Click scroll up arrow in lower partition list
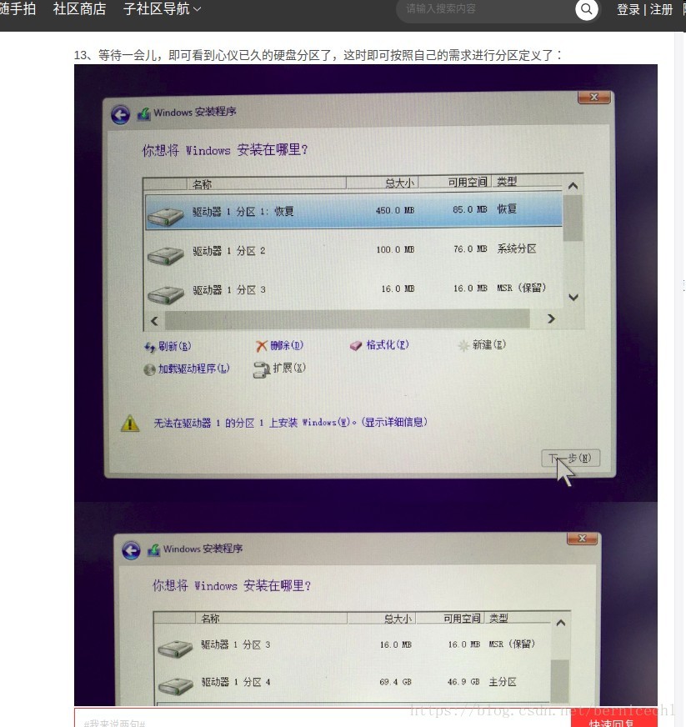 561,623
